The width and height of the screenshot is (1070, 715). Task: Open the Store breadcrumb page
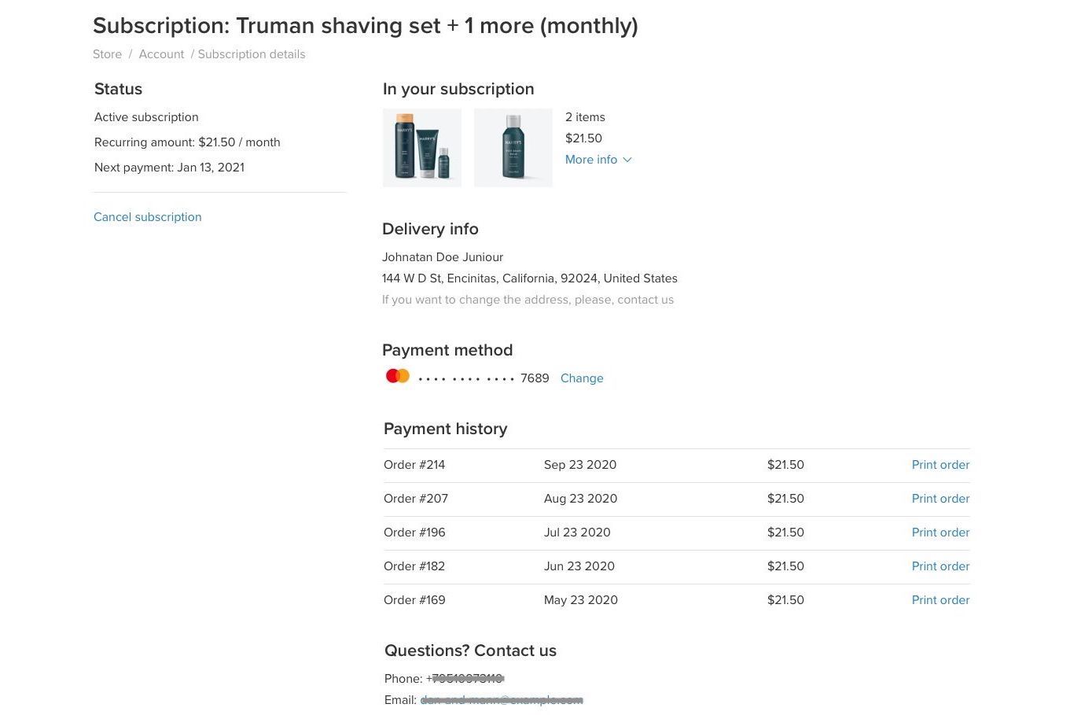pos(107,53)
